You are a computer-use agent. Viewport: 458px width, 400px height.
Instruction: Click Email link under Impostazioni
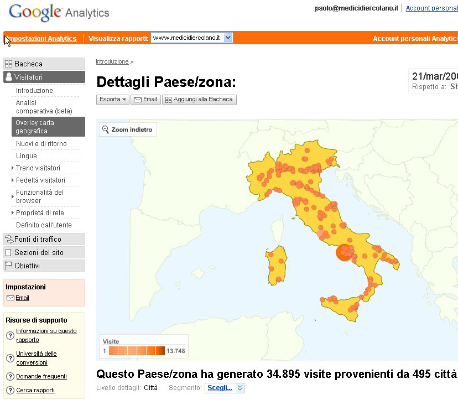(23, 298)
